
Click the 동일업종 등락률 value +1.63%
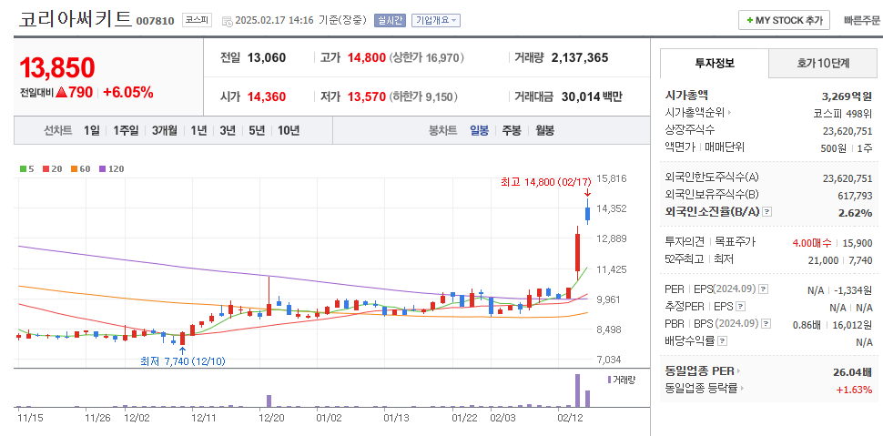[854, 389]
